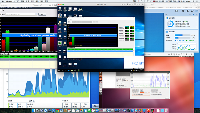Click Stop button in Windows 10 DiskBenchmark
The height and width of the screenshot is (113, 200).
95,22
